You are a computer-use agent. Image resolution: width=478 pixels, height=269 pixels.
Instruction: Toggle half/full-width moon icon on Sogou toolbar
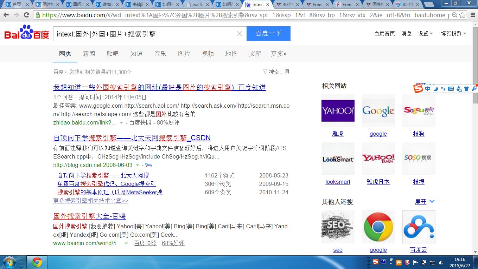coord(435,89)
